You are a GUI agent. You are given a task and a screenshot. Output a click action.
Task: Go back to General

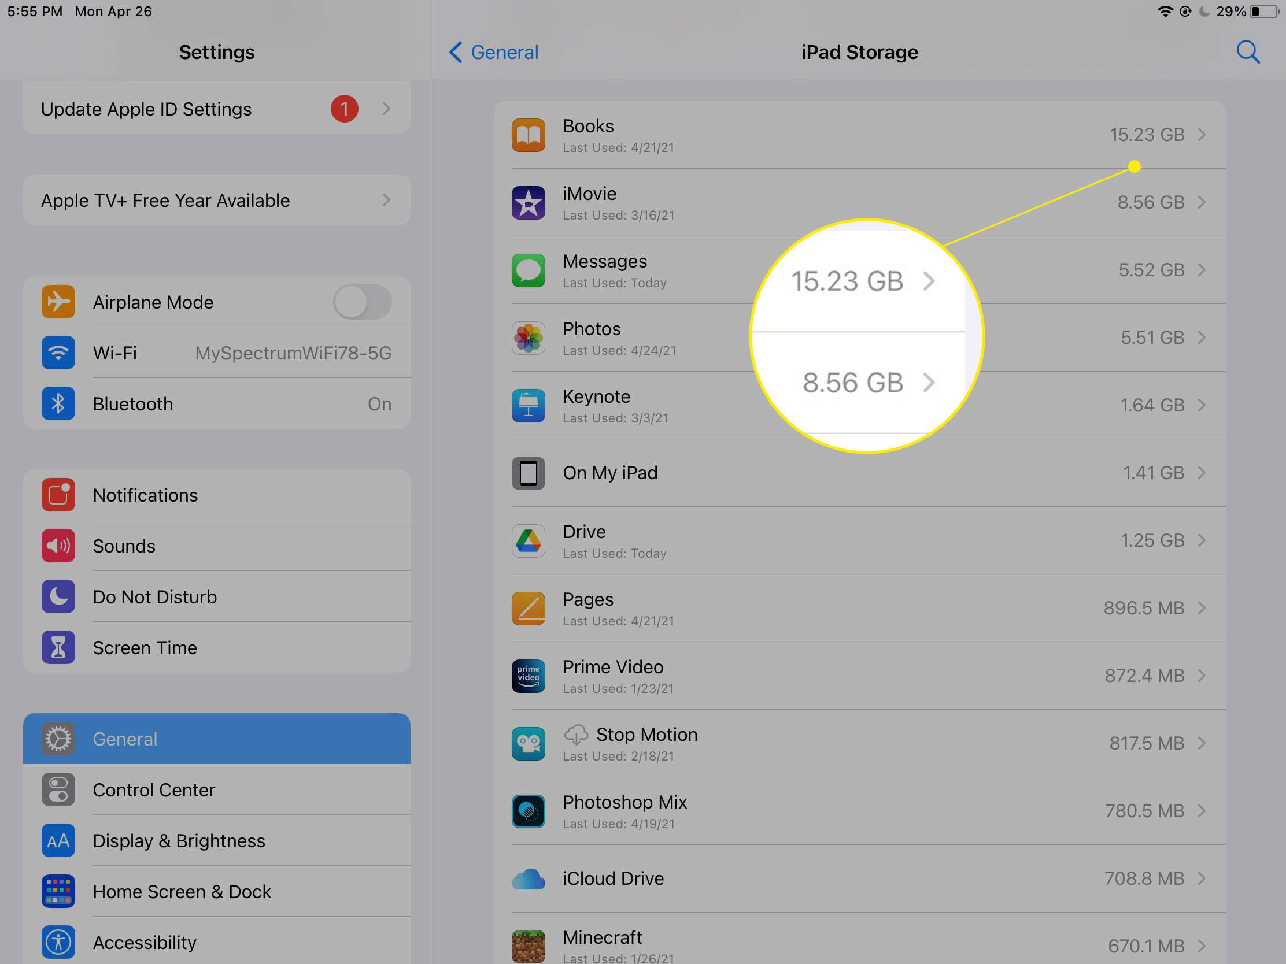coord(493,51)
